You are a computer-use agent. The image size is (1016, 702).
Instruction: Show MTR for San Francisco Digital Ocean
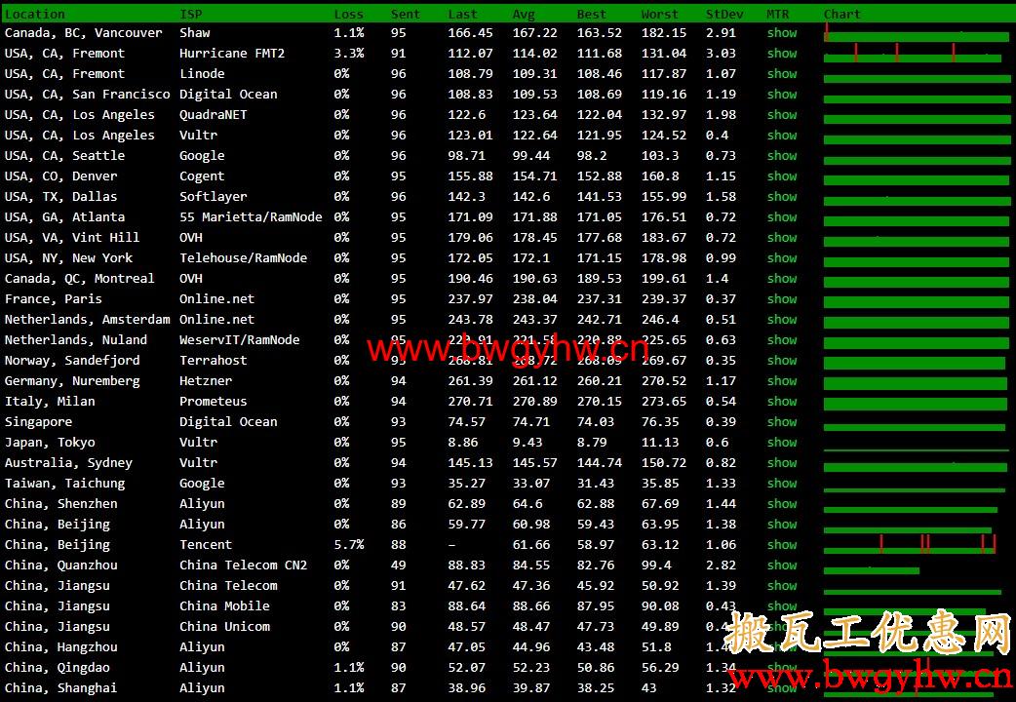tap(782, 94)
